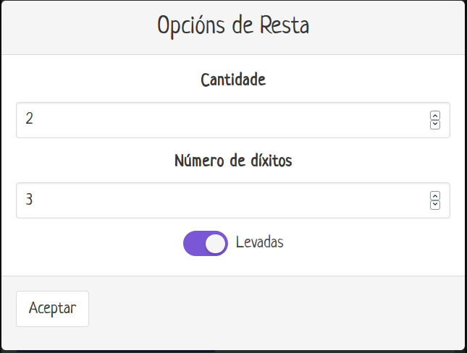467x353 pixels.
Task: Focus the Cantidade input field
Action: [x=217, y=120]
